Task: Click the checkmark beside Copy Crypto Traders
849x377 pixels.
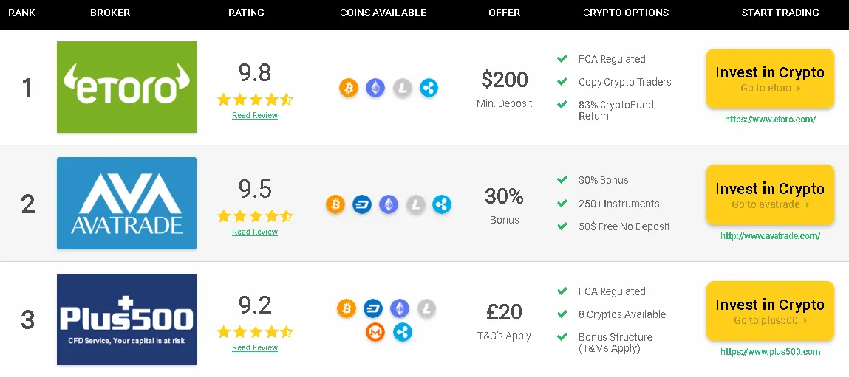Action: pos(562,82)
